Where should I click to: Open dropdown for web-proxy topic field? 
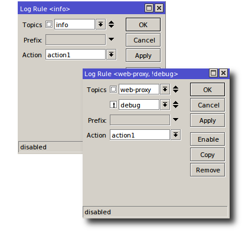(165, 89)
